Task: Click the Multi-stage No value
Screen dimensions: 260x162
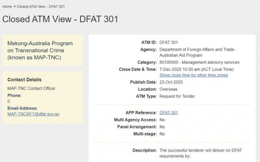Action: (x=162, y=134)
